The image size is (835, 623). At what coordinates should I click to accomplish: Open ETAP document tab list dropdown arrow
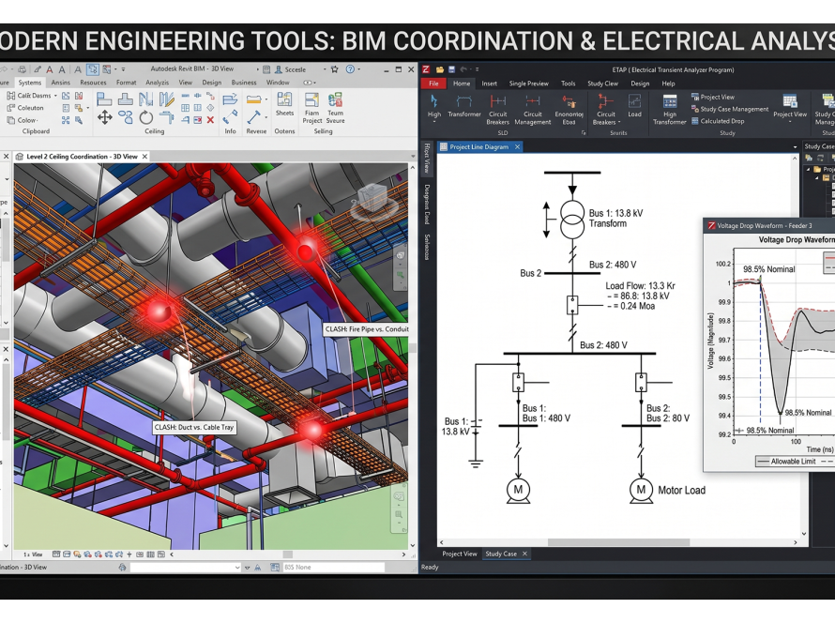[x=795, y=147]
